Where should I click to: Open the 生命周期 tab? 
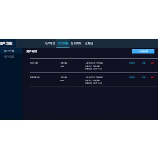point(76,43)
